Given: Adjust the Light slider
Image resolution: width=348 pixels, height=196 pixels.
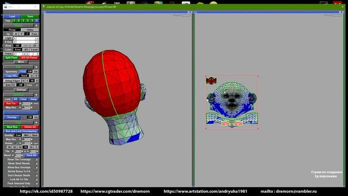Looking at the screenshot, I should coord(26,38).
